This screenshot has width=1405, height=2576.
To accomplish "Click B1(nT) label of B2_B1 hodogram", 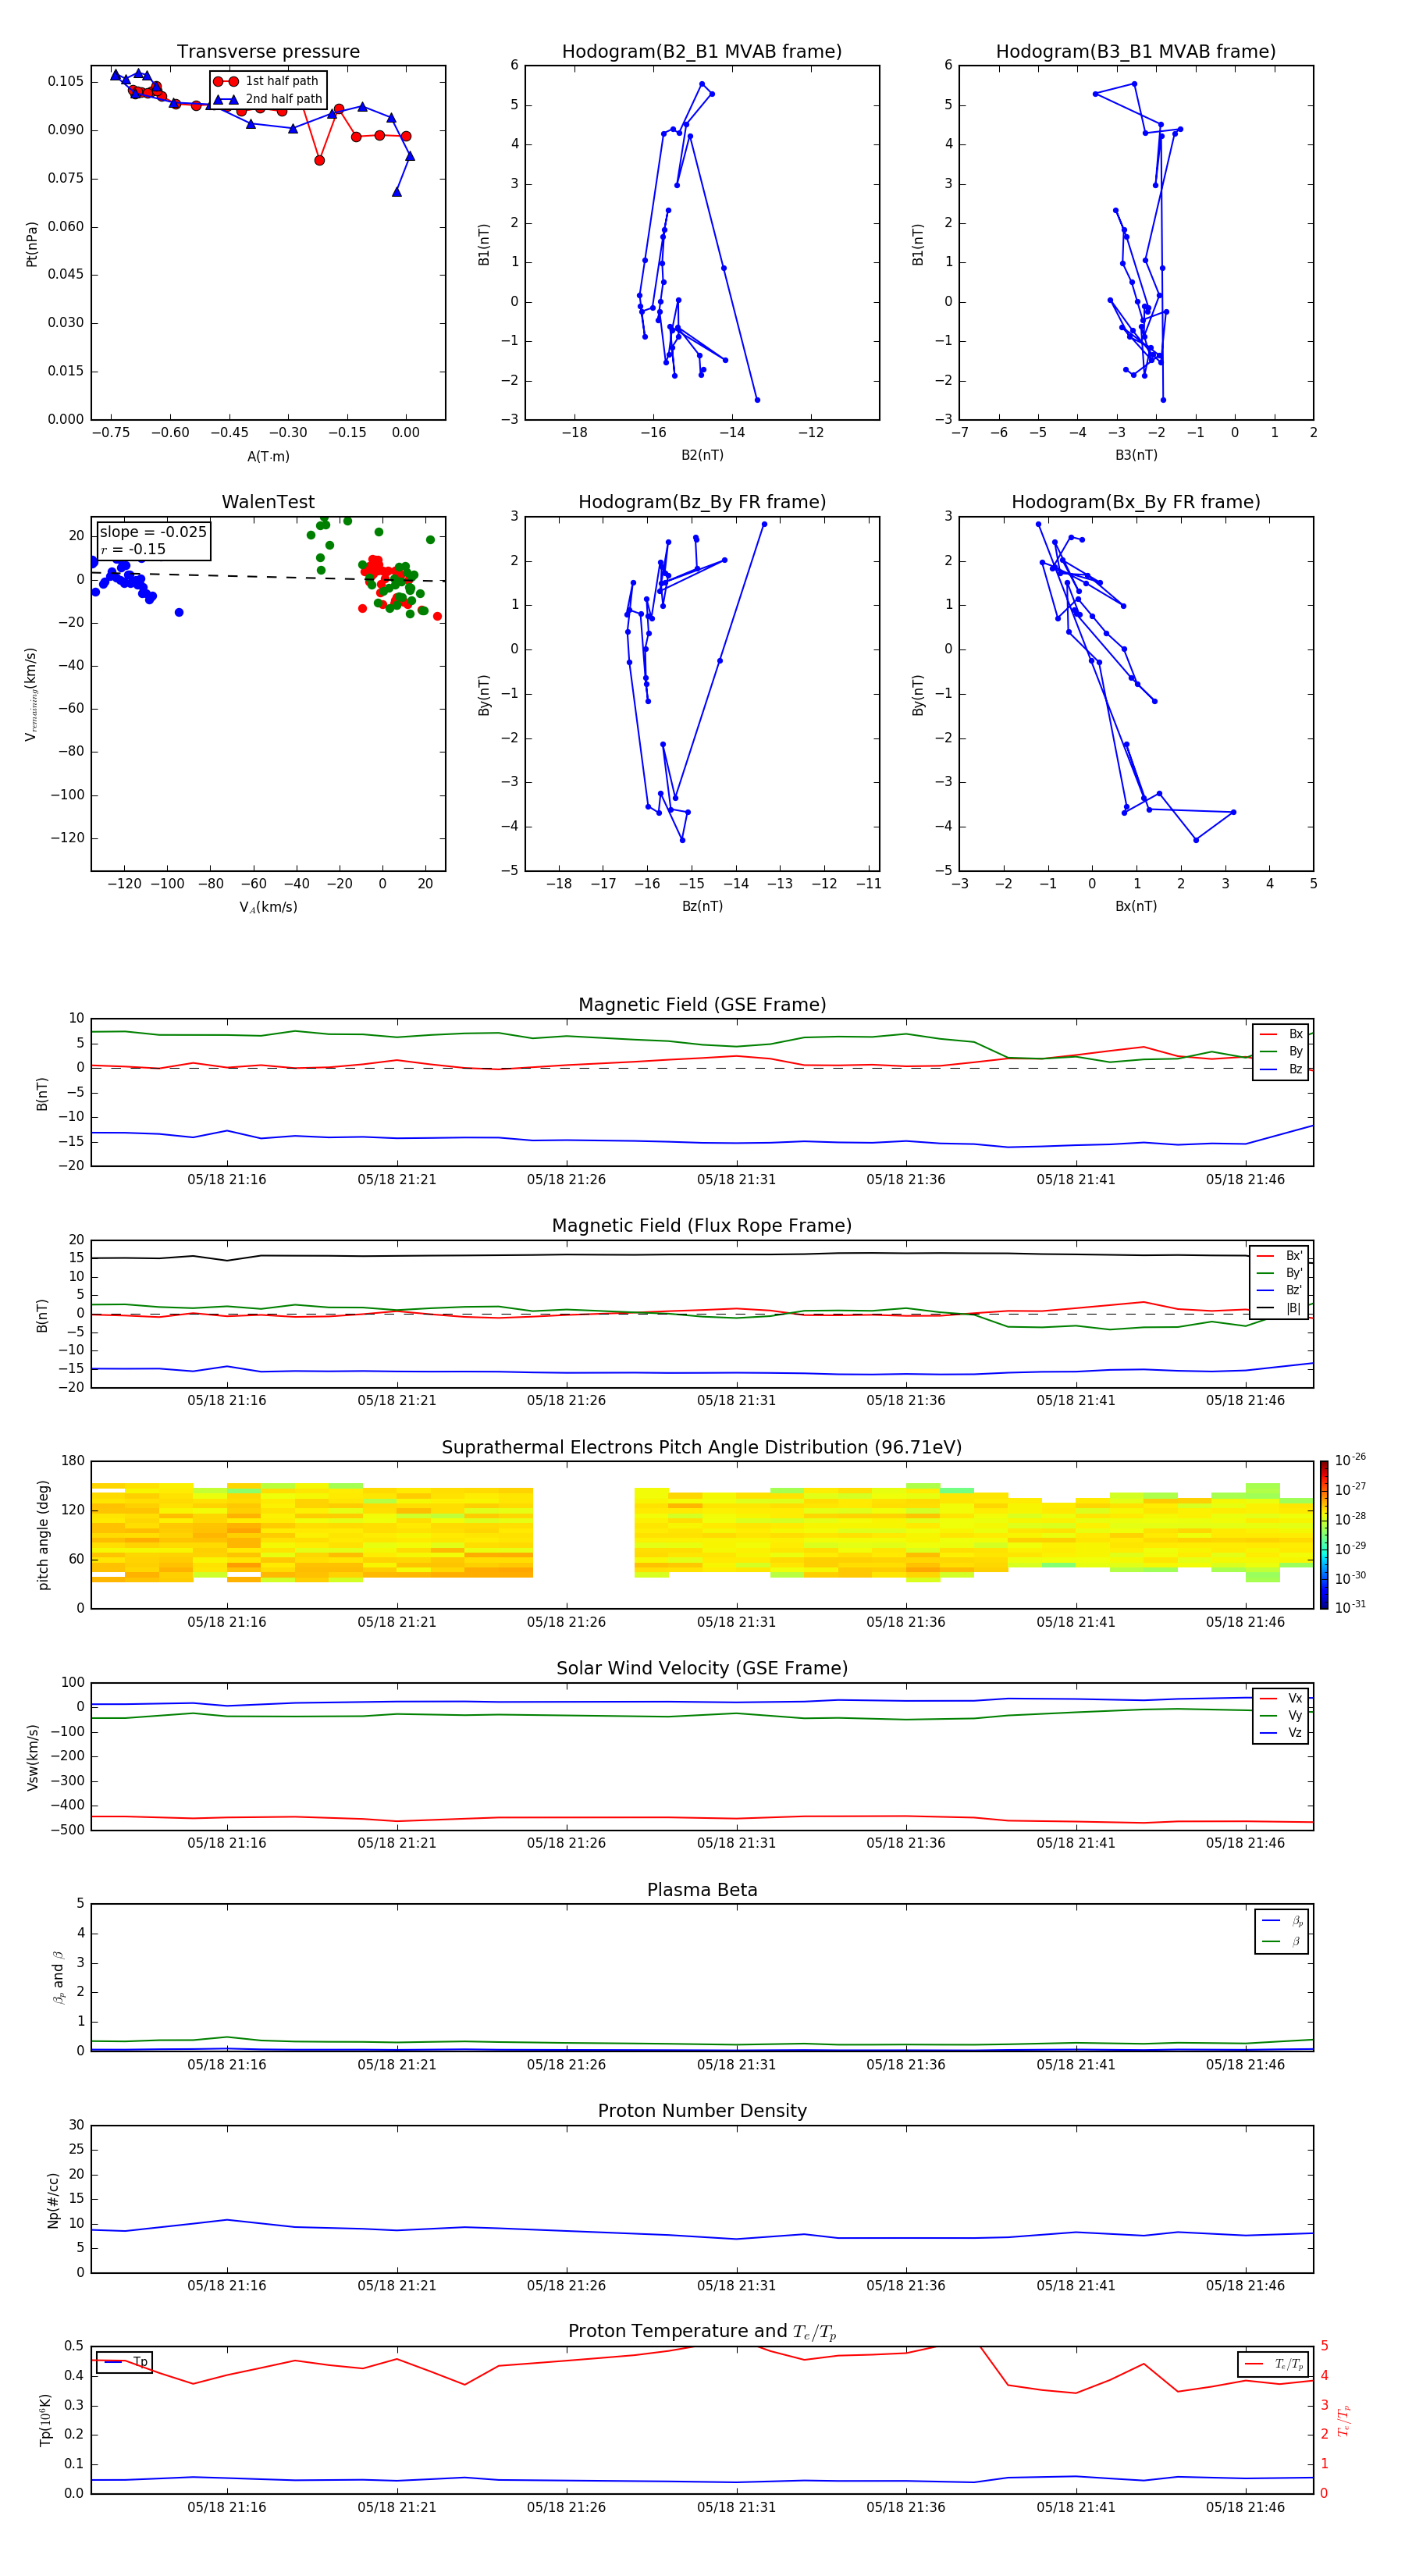I will click(484, 244).
